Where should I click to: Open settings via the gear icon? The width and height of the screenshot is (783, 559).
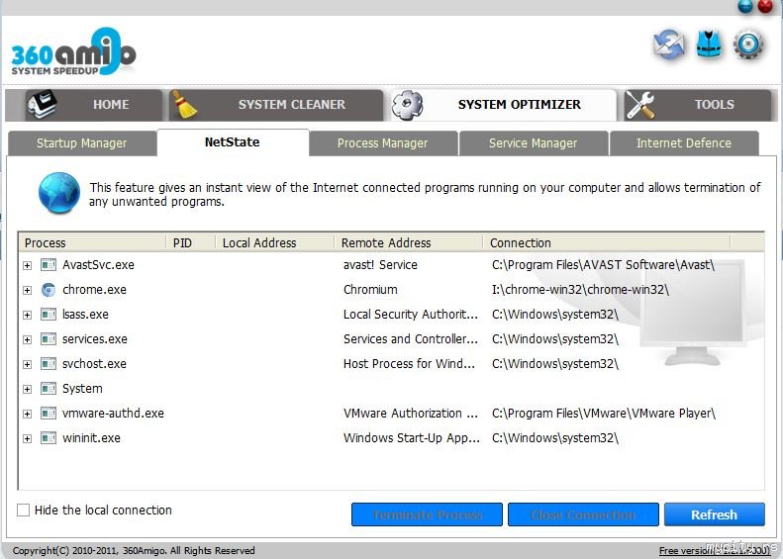pyautogui.click(x=748, y=45)
